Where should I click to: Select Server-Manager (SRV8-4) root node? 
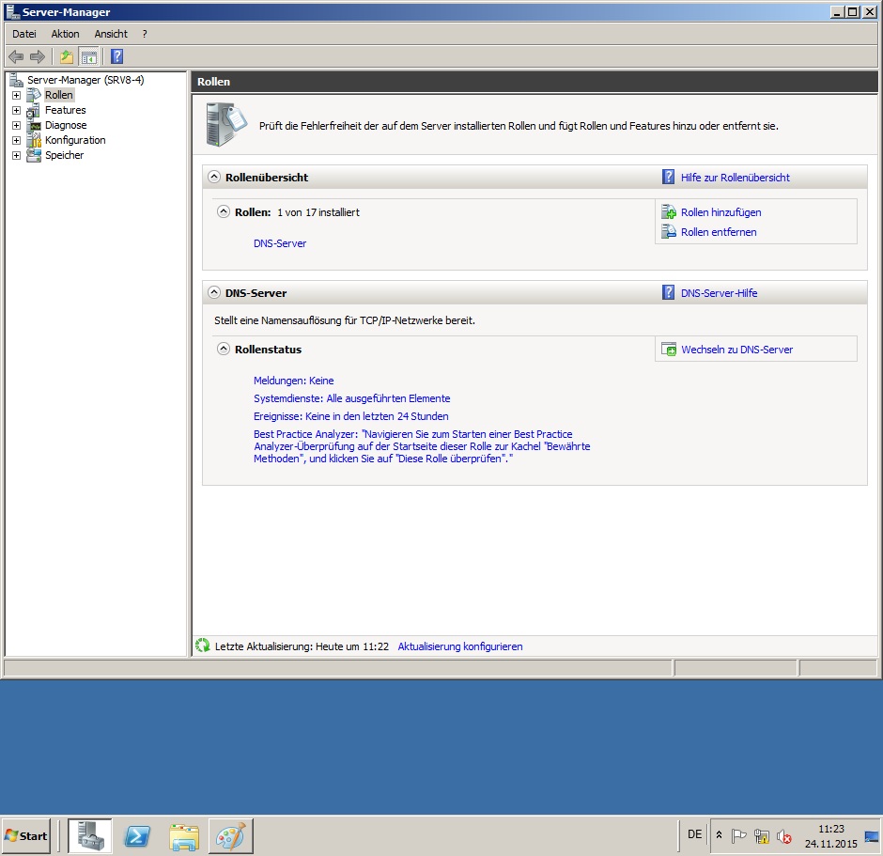[85, 80]
